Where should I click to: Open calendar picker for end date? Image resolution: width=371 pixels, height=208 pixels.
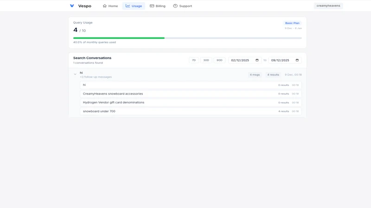pyautogui.click(x=297, y=60)
